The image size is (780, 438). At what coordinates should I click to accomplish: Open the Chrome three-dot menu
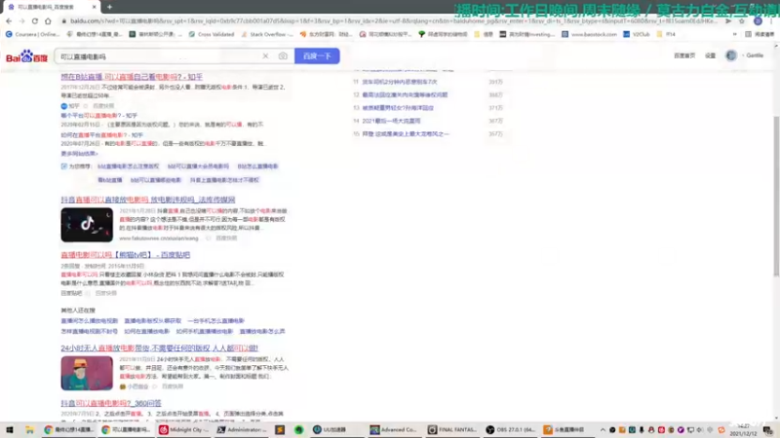[x=771, y=20]
